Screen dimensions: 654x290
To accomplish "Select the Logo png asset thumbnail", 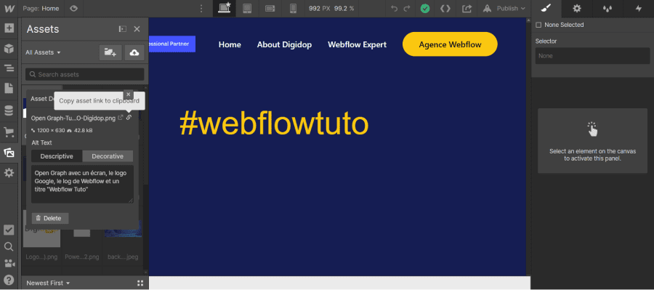I will [x=41, y=238].
